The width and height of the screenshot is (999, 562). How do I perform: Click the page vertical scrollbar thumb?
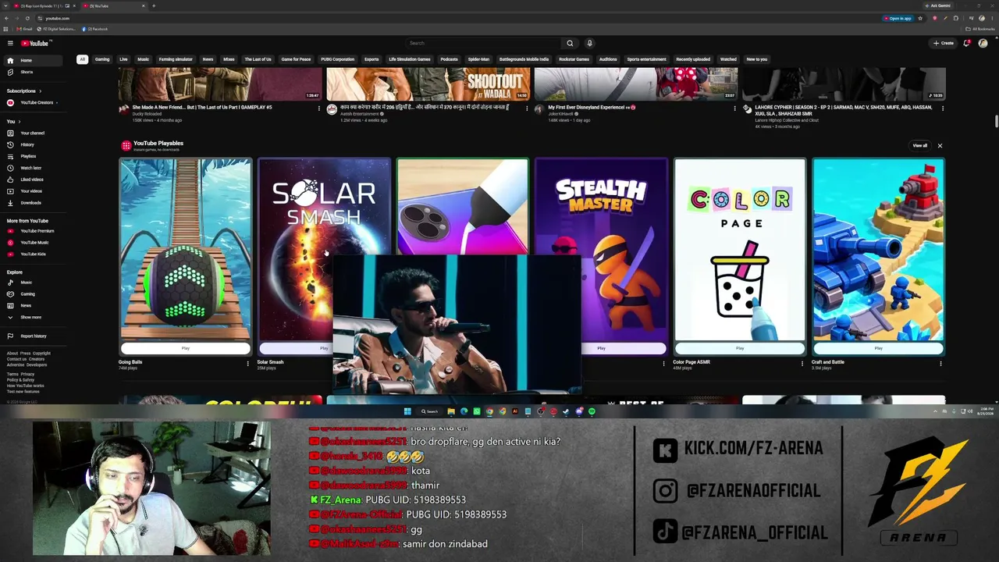tap(996, 121)
